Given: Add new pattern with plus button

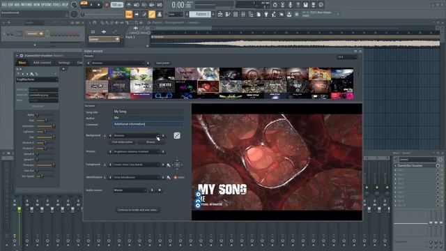Looking at the screenshot, I should coord(213,14).
